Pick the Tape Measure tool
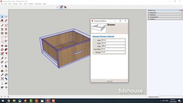Screen dimensions: 183x103 coord(2,58)
